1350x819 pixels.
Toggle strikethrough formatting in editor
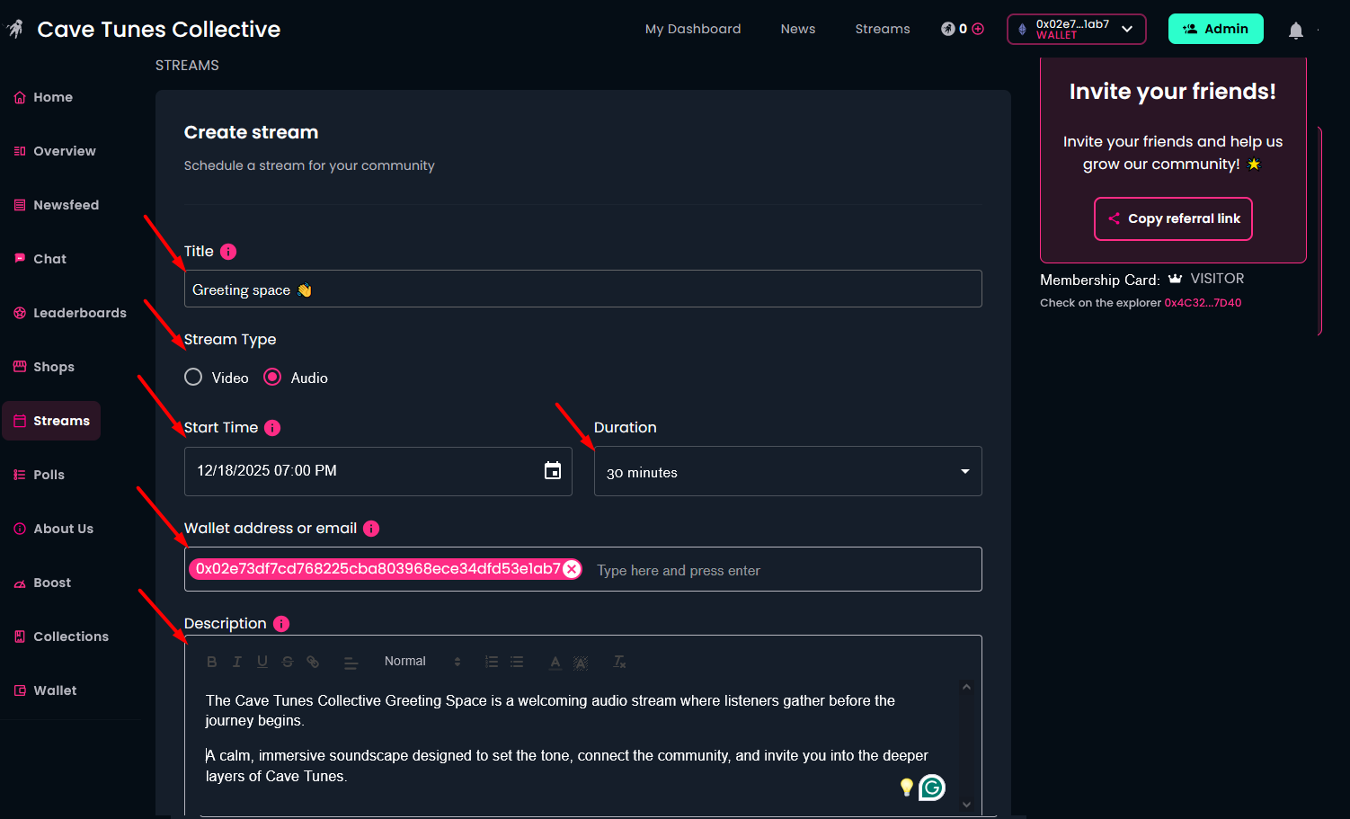288,662
